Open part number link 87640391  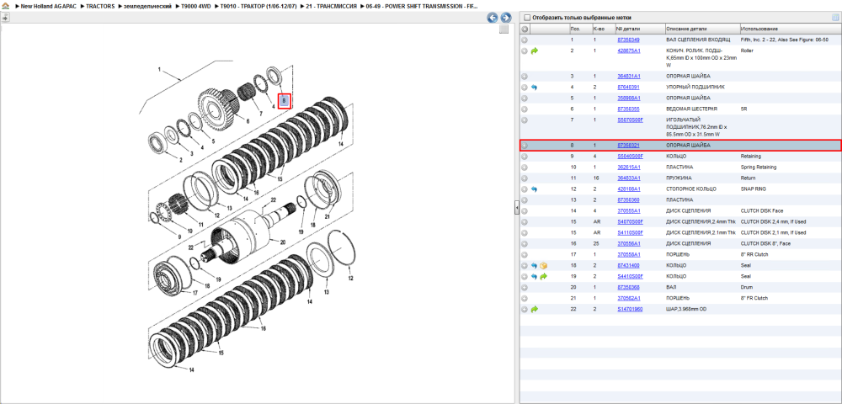coord(628,87)
